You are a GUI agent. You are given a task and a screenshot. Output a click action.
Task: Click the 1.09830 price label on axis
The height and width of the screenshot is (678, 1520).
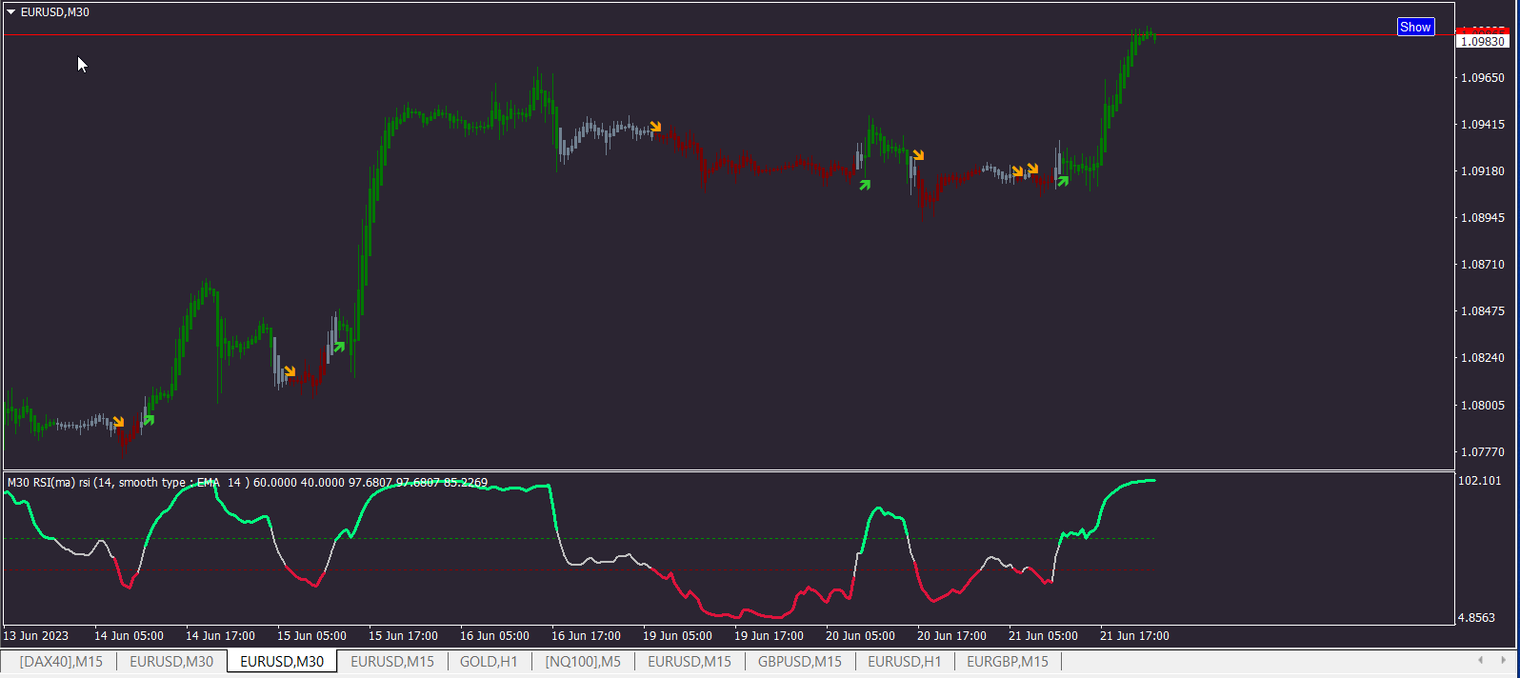[1483, 41]
